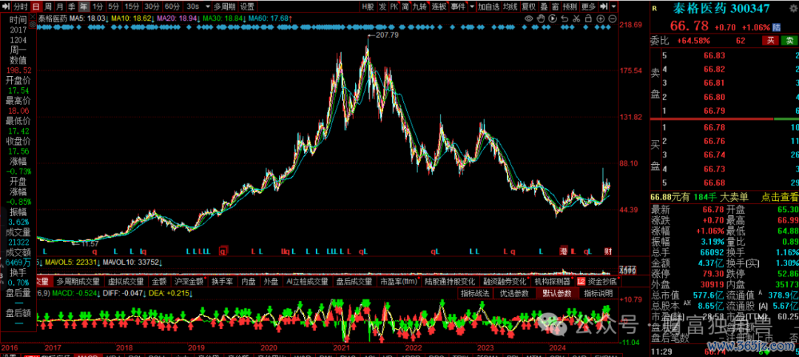This screenshot has width=799, height=357.
Task: Select the 周 weekly period tab
Action: (48, 7)
